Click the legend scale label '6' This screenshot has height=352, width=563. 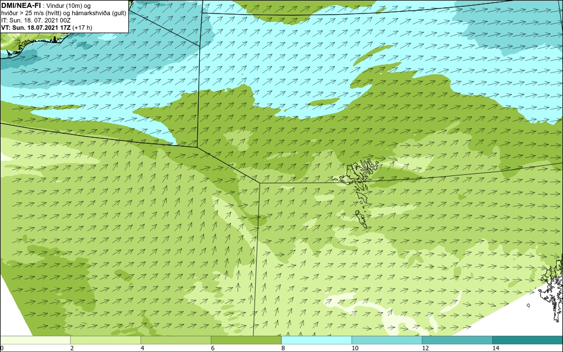click(x=213, y=348)
